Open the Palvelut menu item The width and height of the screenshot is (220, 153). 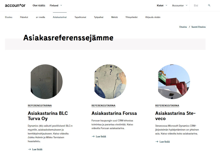point(24,17)
